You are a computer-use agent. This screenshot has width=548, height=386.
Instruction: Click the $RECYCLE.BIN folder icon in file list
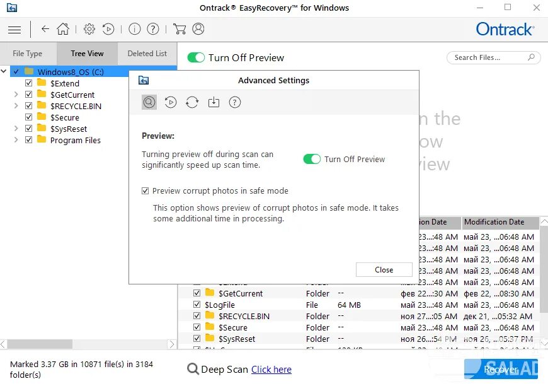click(x=210, y=315)
